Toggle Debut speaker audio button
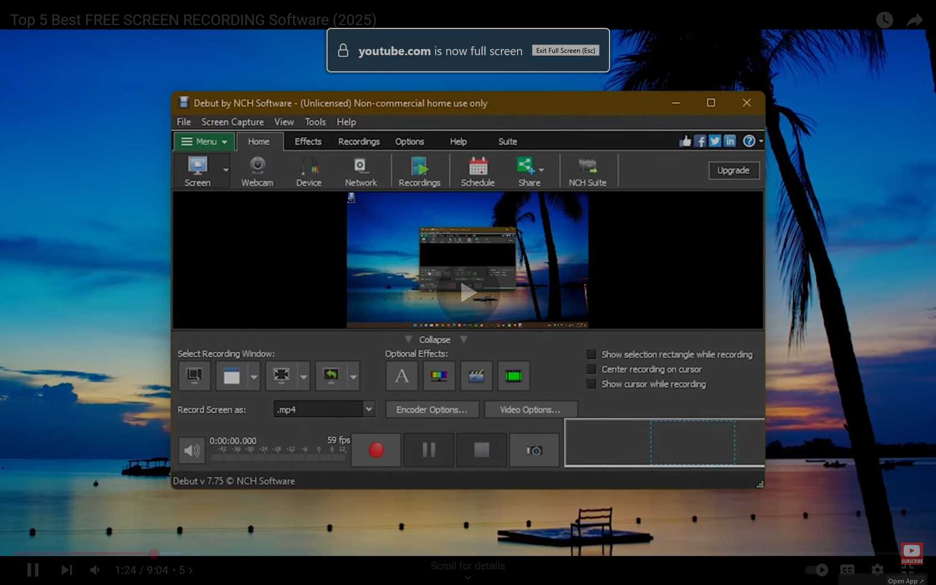The image size is (936, 585). click(x=192, y=450)
